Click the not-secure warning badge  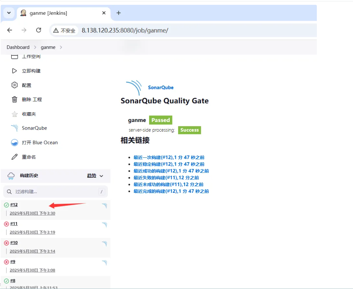tap(64, 30)
